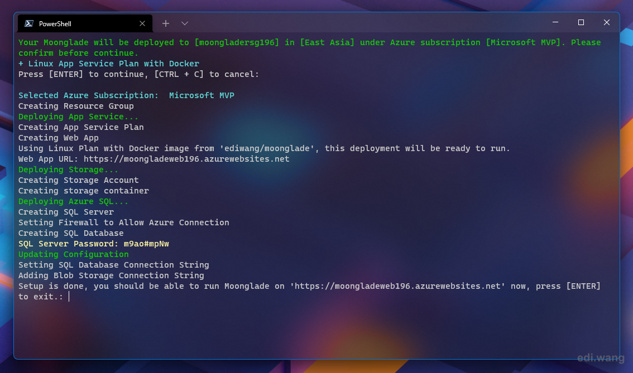This screenshot has width=633, height=373.
Task: Click the 'Updating Configuration' line
Action: tap(74, 254)
